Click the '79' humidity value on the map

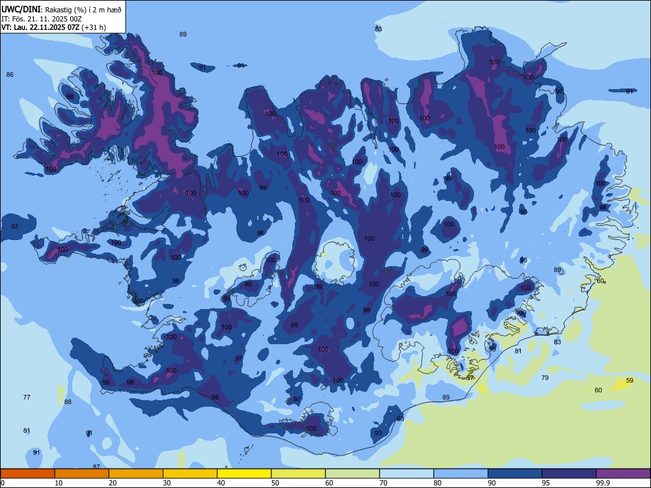coord(545,377)
